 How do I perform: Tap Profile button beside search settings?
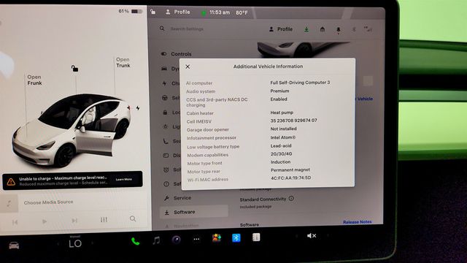(281, 29)
